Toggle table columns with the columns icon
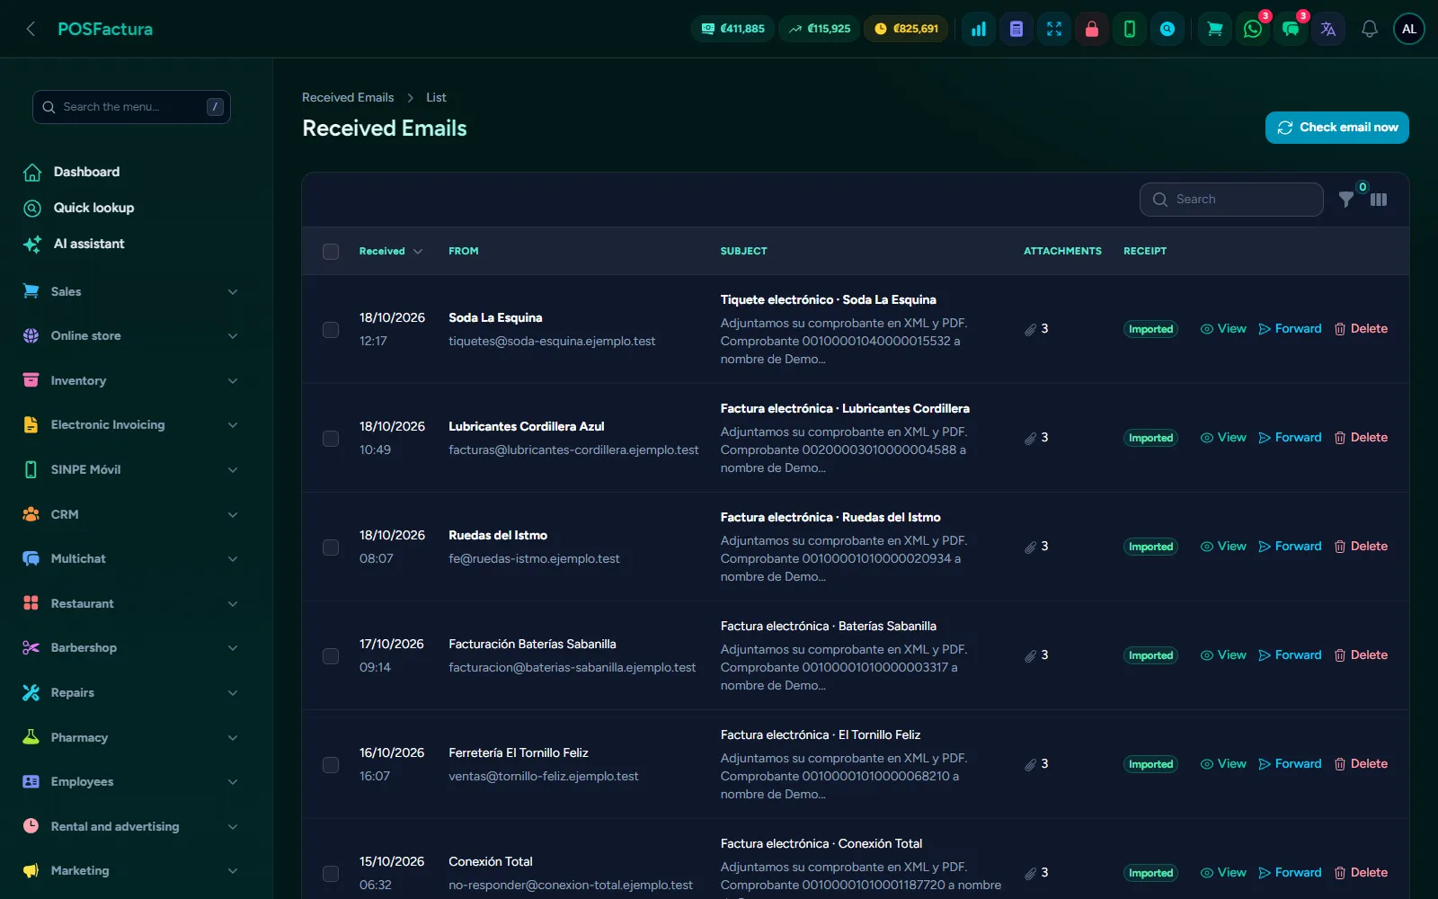This screenshot has height=899, width=1438. [x=1379, y=200]
